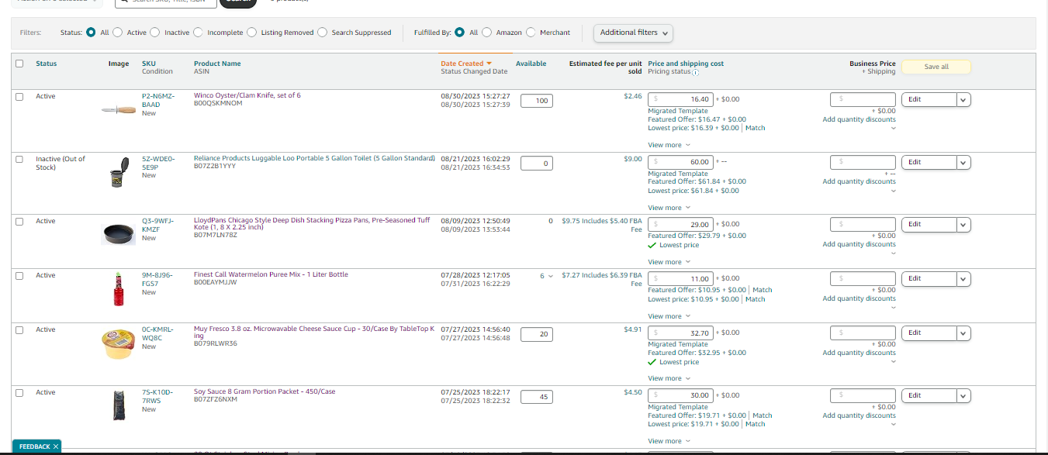Open Edit dropdown arrow for LloydPans row

(x=963, y=224)
